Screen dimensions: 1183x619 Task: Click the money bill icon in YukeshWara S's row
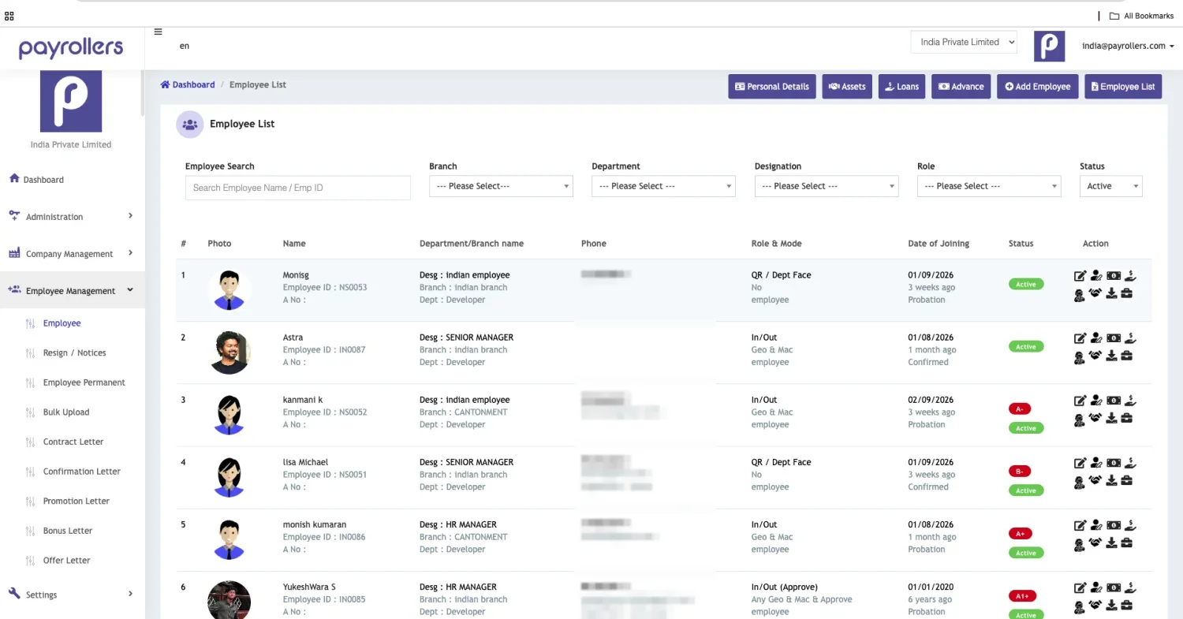point(1113,587)
